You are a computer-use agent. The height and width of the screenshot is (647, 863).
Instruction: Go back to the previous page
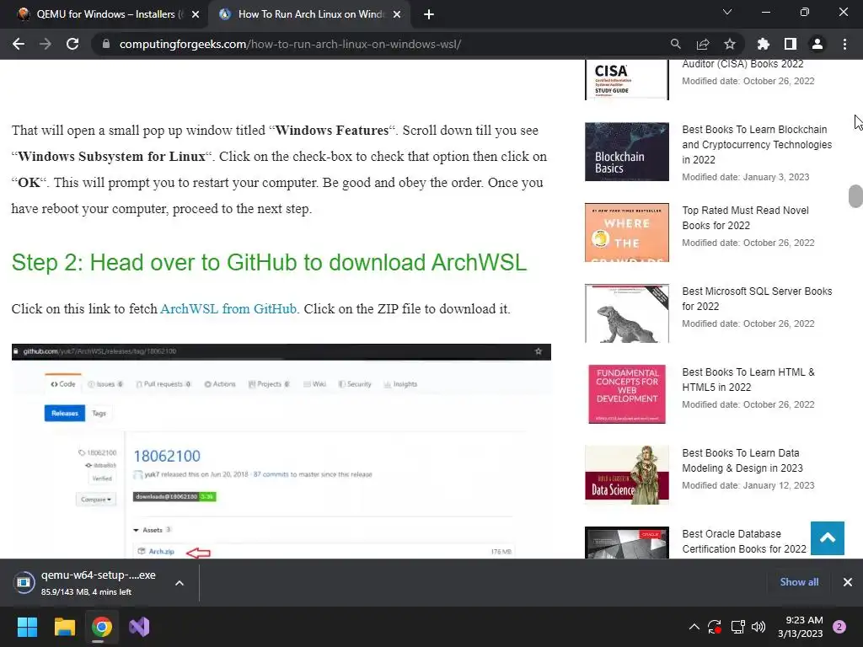19,44
